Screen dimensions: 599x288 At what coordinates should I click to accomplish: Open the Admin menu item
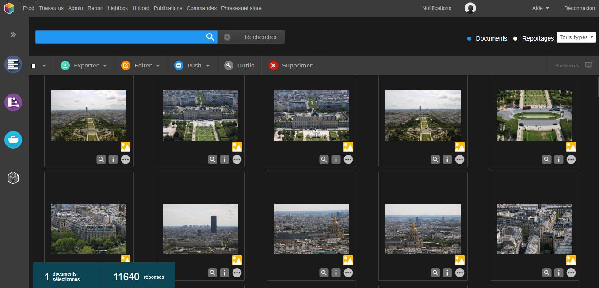coord(76,8)
